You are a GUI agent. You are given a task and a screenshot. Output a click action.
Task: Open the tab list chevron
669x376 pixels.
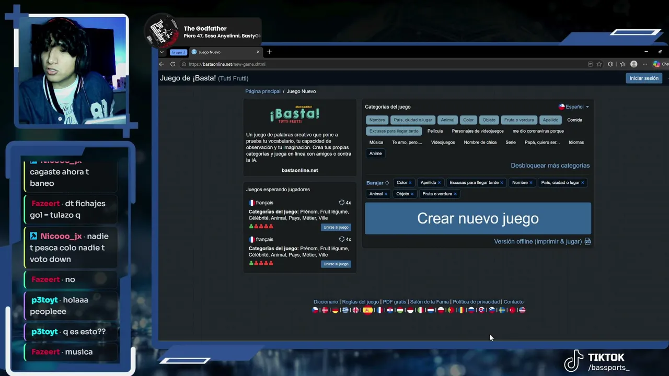162,52
